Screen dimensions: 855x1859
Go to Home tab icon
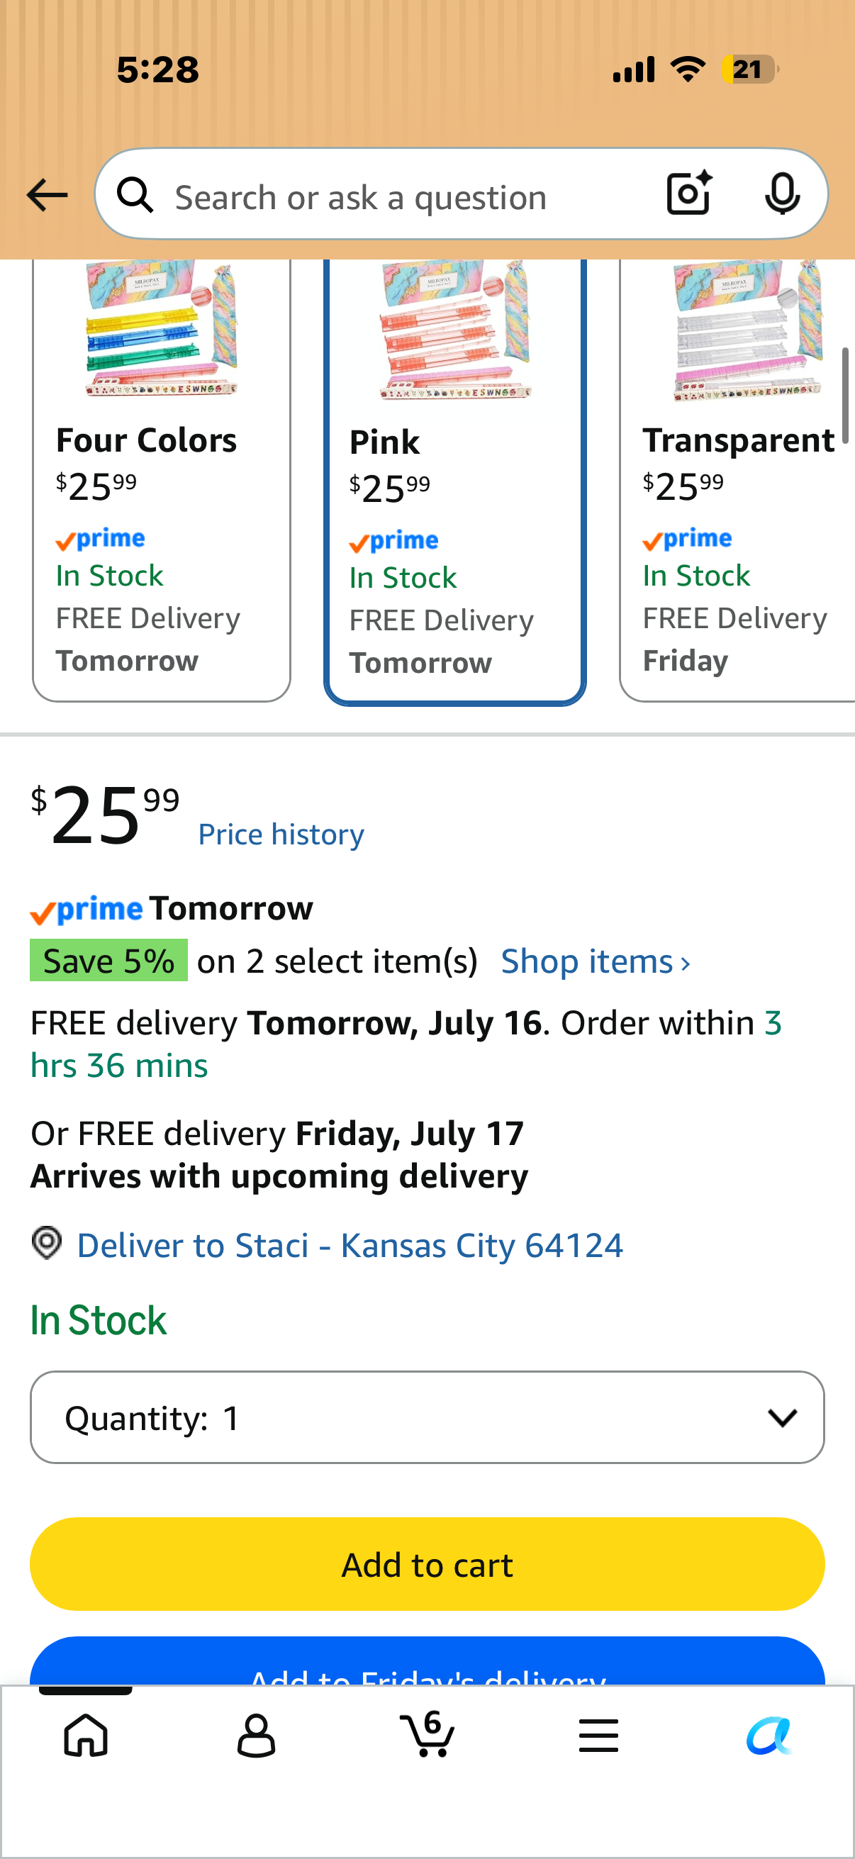tap(86, 1735)
